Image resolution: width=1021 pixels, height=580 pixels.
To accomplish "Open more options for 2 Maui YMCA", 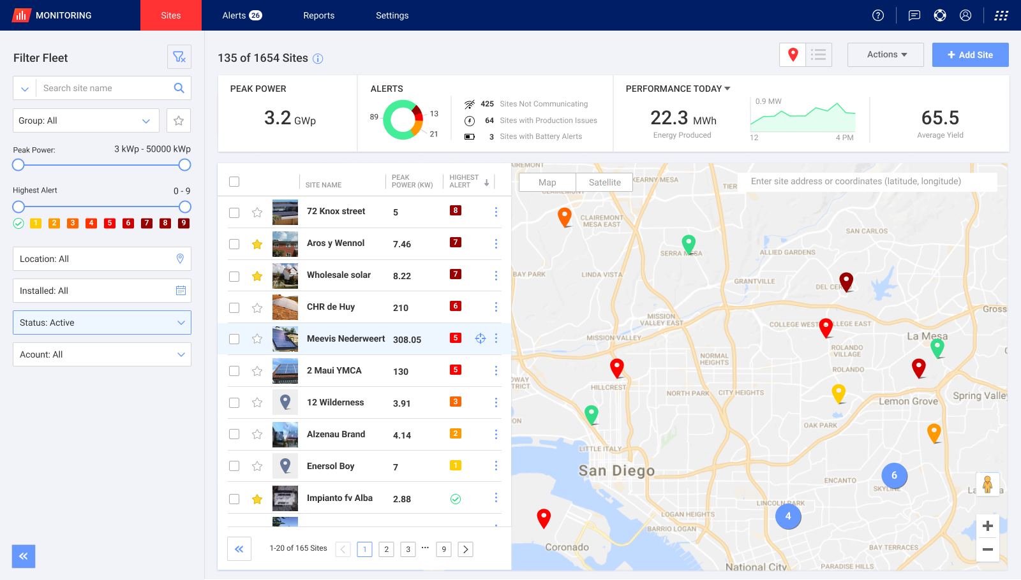I will (496, 371).
